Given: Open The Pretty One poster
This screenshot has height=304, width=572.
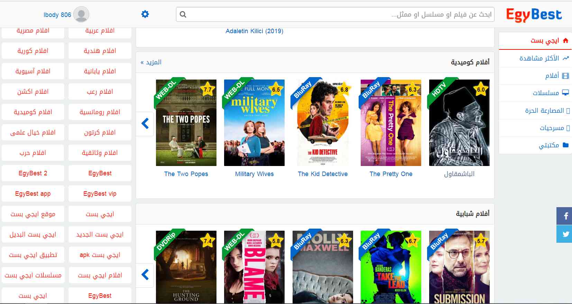Looking at the screenshot, I should (391, 123).
